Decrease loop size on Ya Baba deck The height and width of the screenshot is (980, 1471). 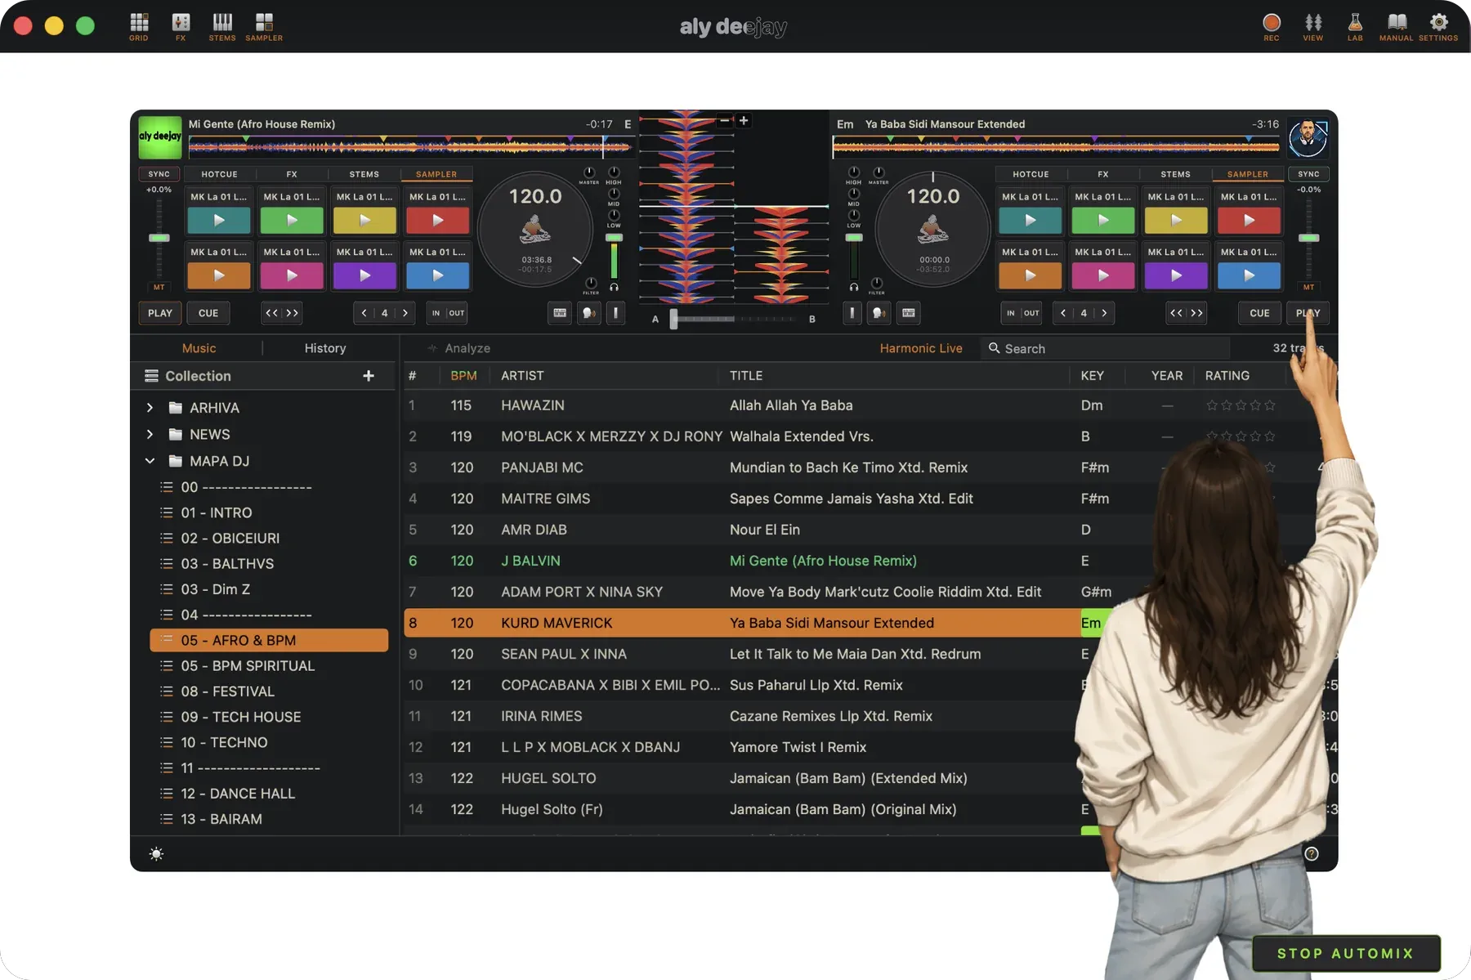pyautogui.click(x=1062, y=313)
